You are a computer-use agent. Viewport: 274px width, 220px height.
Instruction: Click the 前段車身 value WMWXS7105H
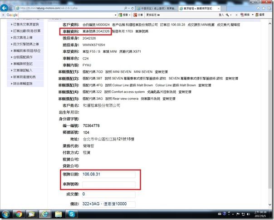(94, 45)
